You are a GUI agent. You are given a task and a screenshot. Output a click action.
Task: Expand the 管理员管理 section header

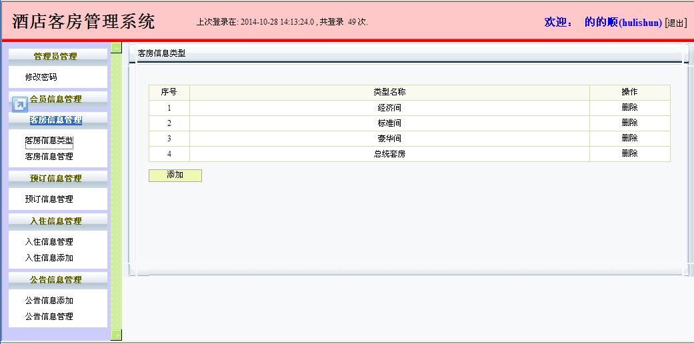[58, 57]
